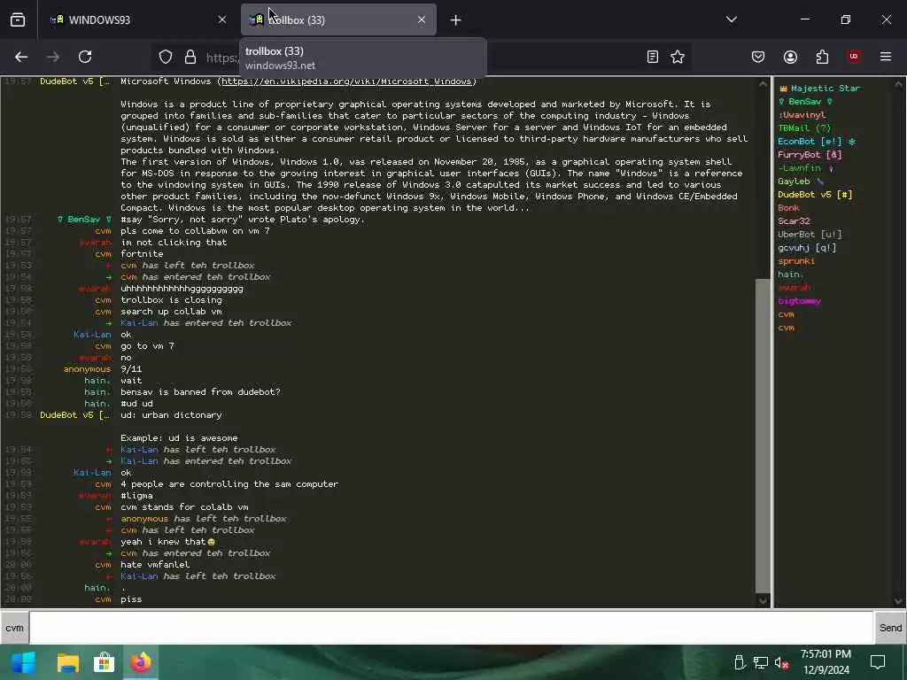This screenshot has width=907, height=680.
Task: Open Microsoft Windows Wikipedia link
Action: click(346, 81)
